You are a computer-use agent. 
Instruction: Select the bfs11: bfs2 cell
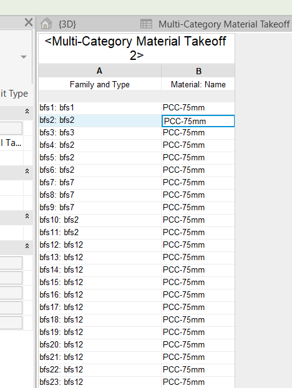pyautogui.click(x=100, y=233)
